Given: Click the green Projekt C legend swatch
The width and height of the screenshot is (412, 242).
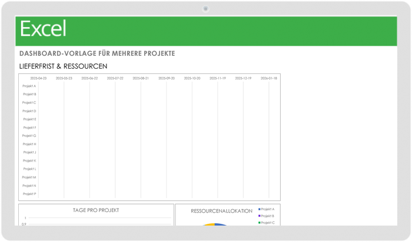Looking at the screenshot, I should coord(260,223).
